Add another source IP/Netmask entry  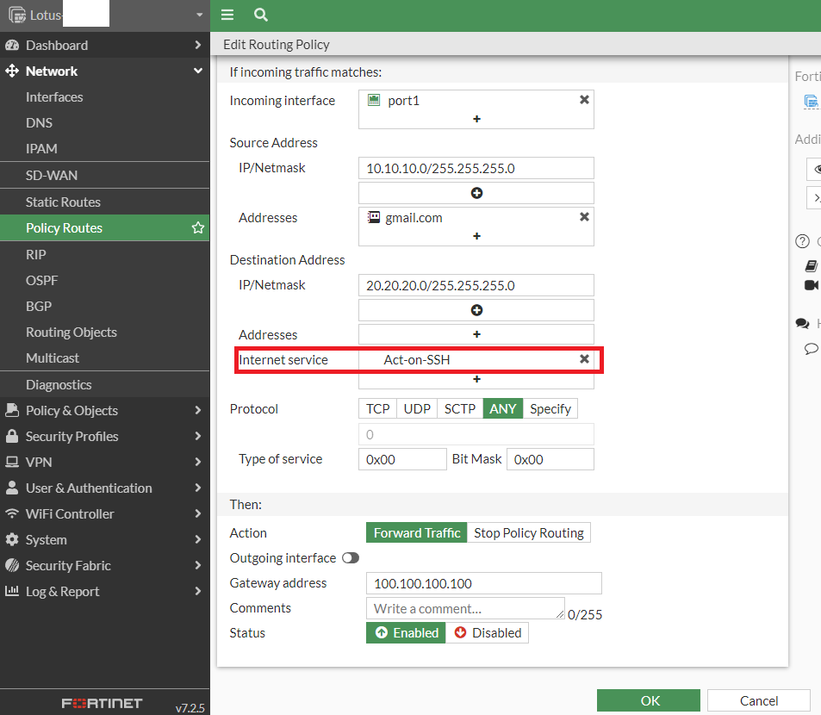(476, 193)
